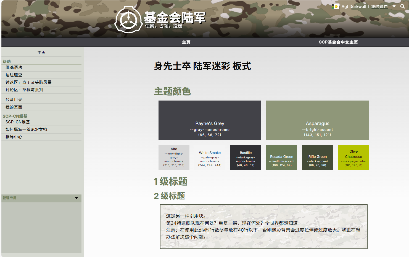The width and height of the screenshot is (409, 257).
Task: Select the Payne's Grey color swatch
Action: point(210,120)
